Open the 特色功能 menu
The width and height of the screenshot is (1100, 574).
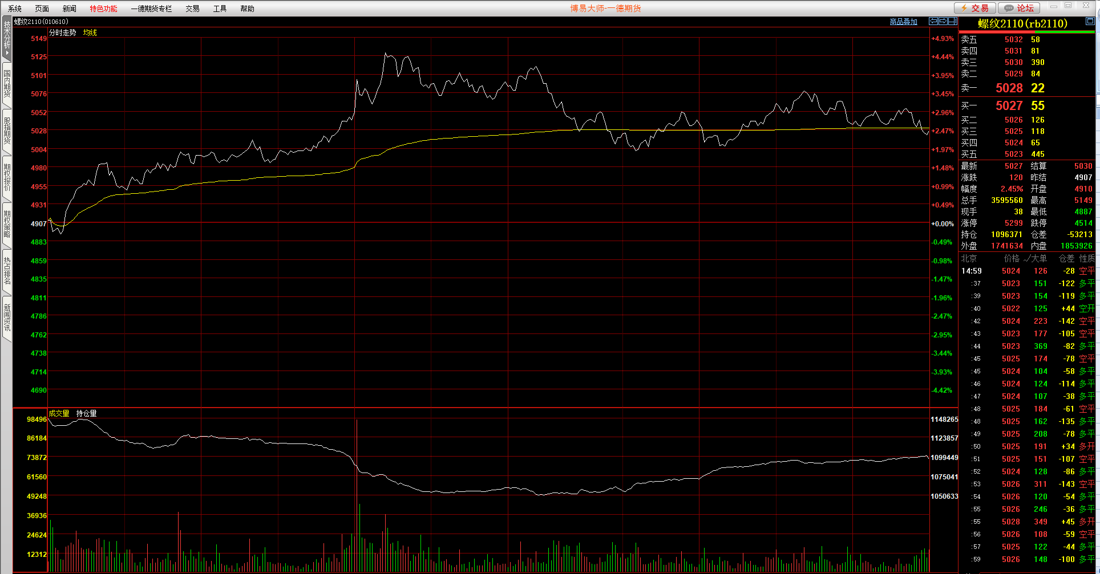[103, 9]
